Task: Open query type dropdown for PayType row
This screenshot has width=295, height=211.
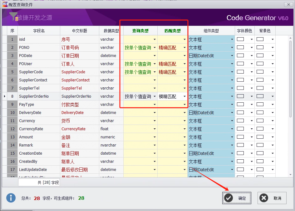Action: coord(155,105)
